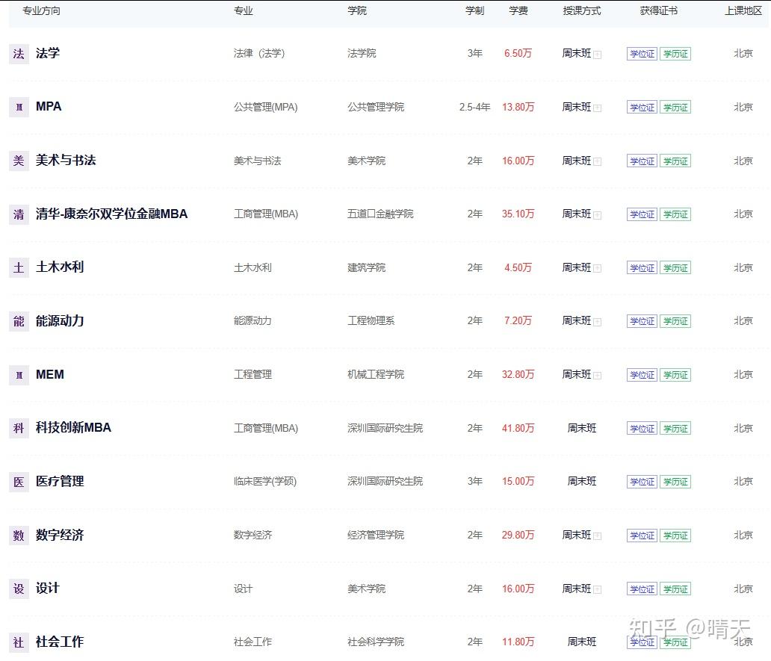
Task: Click the 学历证 badge in 美术与书法 row
Action: pos(675,161)
